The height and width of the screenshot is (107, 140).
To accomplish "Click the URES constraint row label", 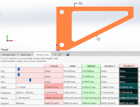I will tap(4, 87).
